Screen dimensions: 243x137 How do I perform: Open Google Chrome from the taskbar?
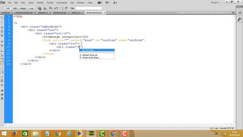58,134
